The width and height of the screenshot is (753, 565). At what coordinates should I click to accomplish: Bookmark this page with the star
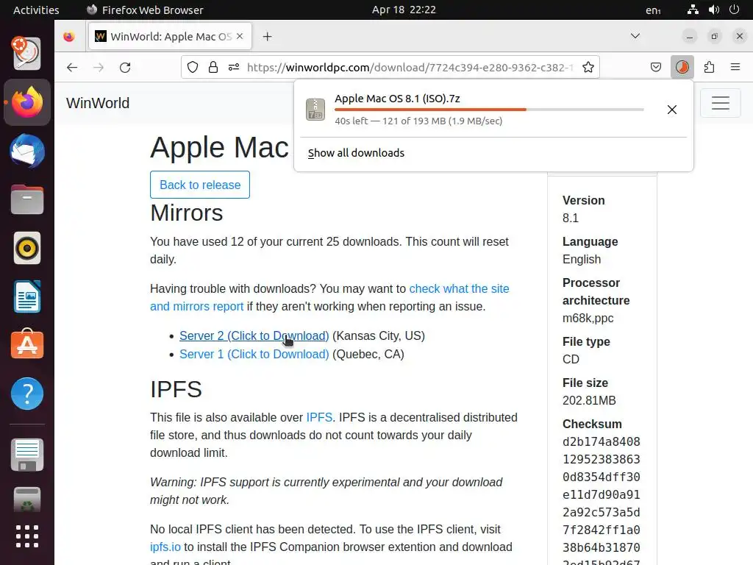click(588, 67)
